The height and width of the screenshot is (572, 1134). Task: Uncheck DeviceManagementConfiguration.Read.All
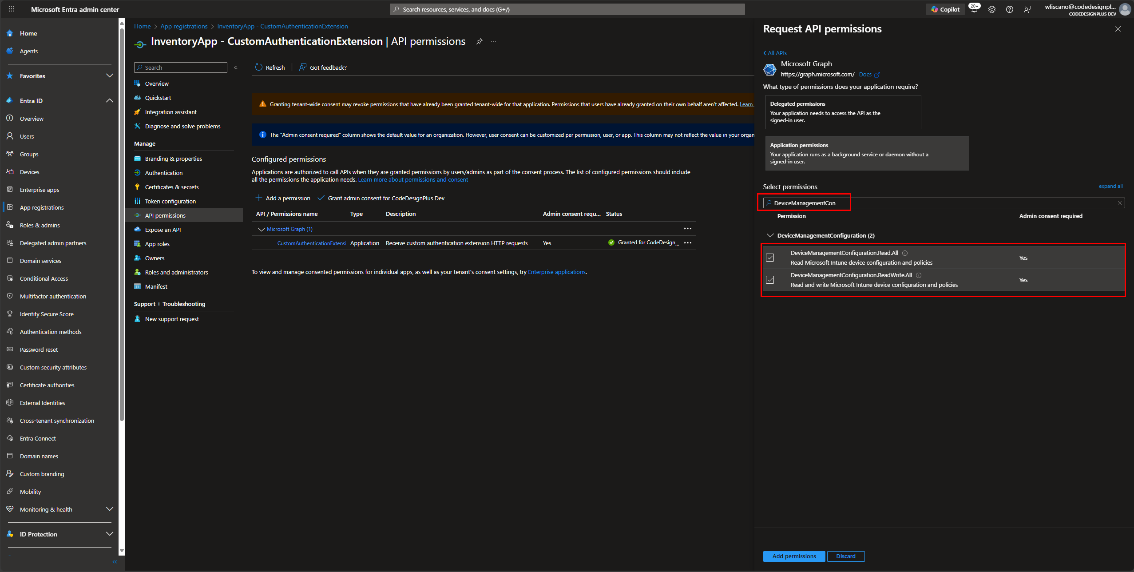[x=770, y=258]
